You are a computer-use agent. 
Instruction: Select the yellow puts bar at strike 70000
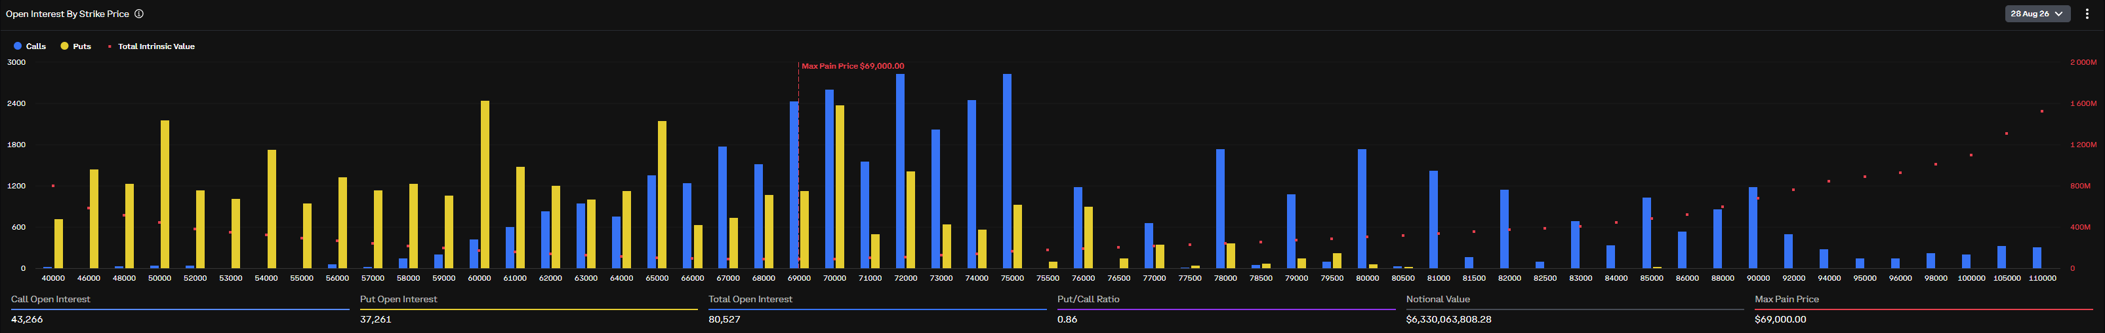840,187
